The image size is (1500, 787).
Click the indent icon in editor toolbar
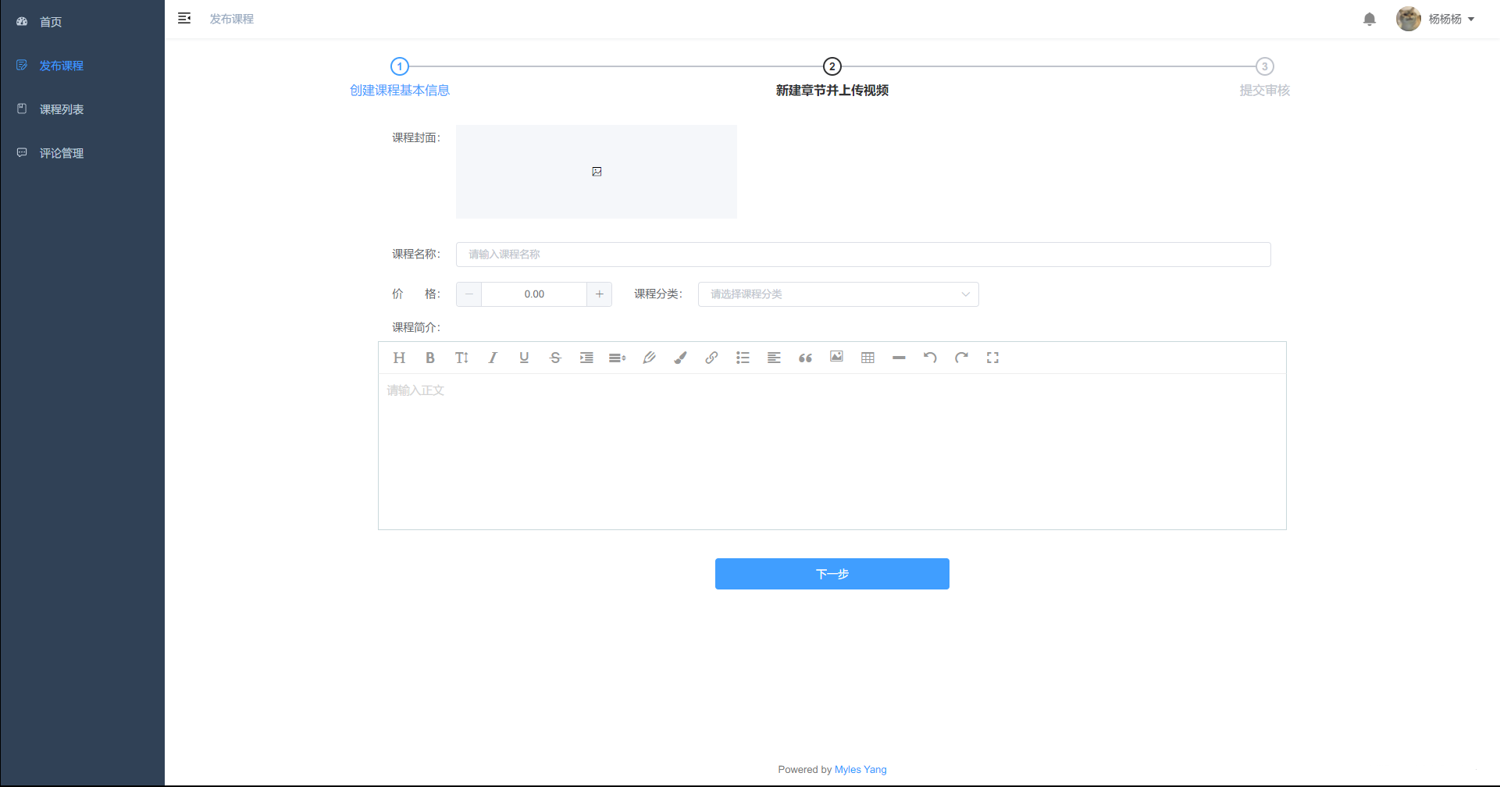coord(586,358)
